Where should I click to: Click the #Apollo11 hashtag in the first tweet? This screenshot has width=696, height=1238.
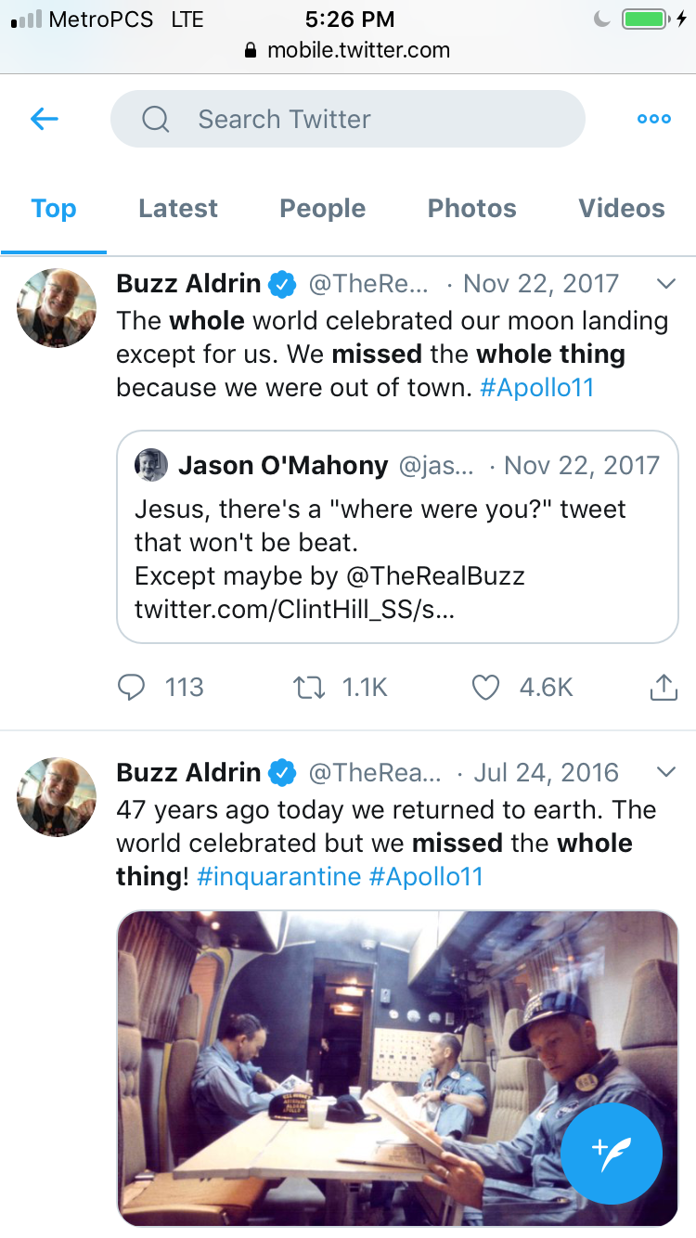tap(536, 387)
